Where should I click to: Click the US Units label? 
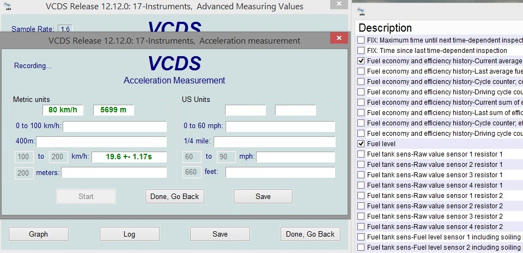[x=196, y=99]
